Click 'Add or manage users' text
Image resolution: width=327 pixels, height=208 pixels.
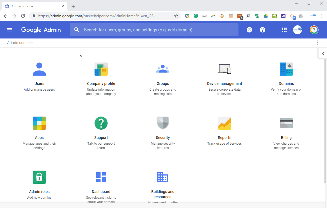(39, 90)
